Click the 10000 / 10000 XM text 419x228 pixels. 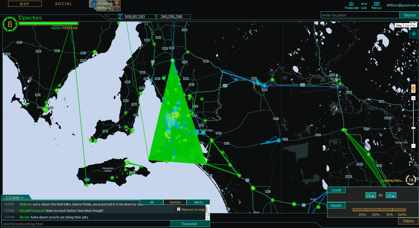coord(64,28)
